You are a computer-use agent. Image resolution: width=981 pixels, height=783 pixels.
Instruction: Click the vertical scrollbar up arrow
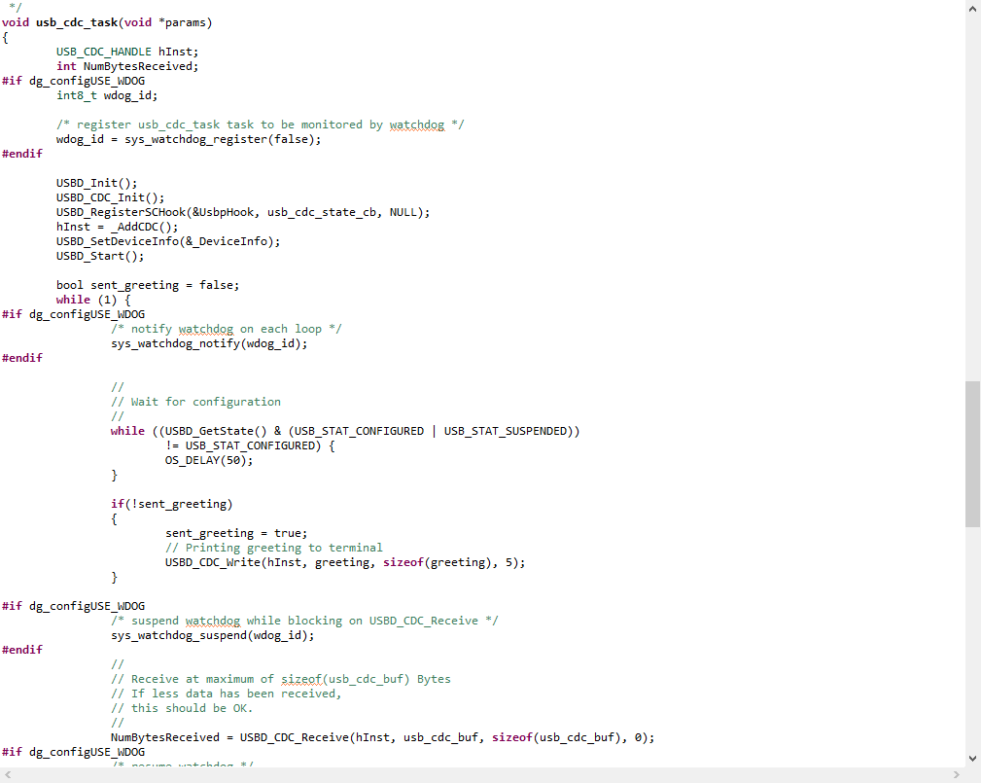click(x=972, y=9)
